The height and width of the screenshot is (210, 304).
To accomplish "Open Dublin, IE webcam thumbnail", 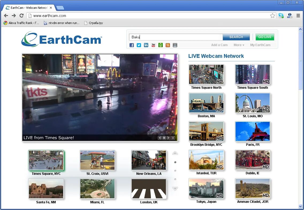I will (252, 160).
